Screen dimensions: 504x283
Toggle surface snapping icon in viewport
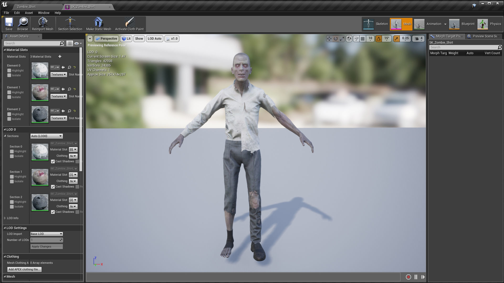coord(356,39)
